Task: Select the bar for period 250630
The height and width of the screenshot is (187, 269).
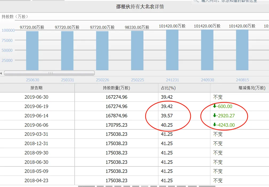Action: point(32,51)
